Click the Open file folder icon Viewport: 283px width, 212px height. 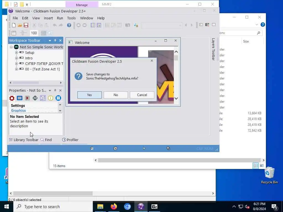click(20, 25)
